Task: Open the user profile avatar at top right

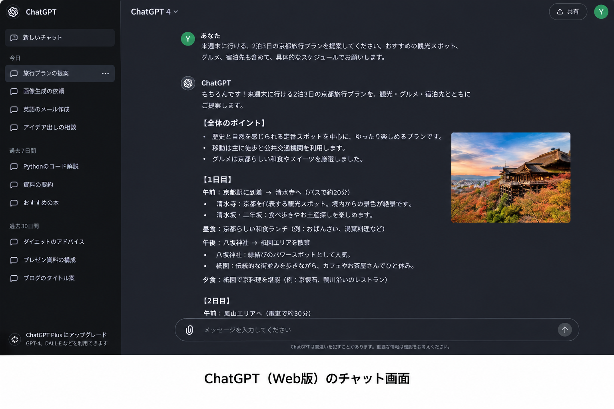Action: point(601,12)
